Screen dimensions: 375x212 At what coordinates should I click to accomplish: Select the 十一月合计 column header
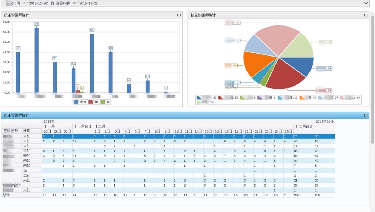tap(82, 126)
